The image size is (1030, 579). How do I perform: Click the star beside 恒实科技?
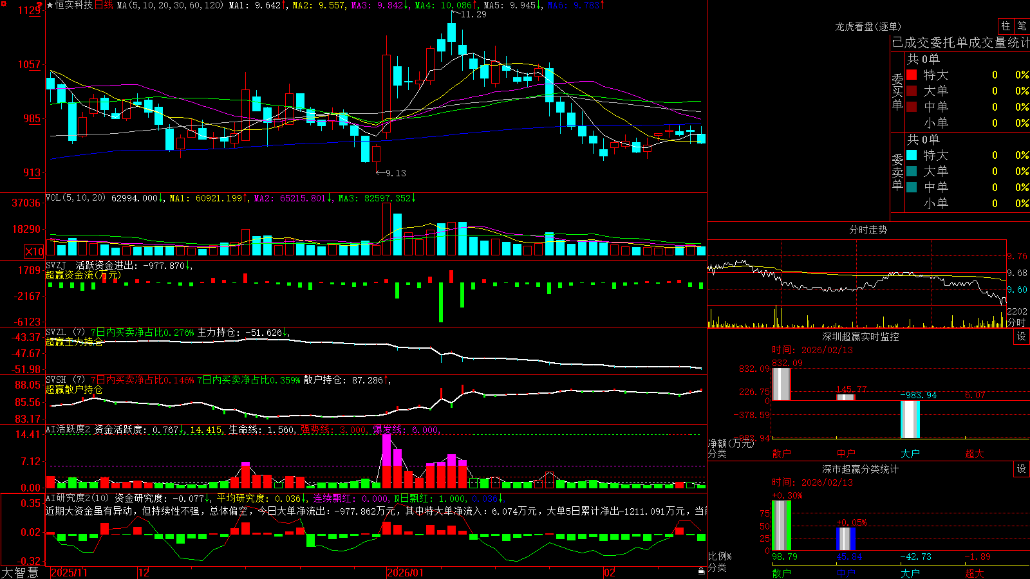[x=50, y=5]
